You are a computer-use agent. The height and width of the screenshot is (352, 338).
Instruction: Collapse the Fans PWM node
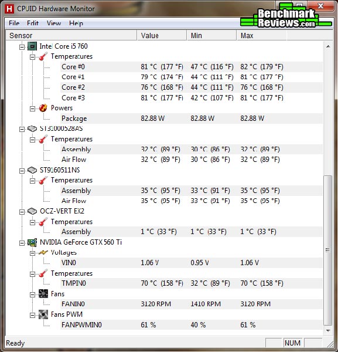click(33, 315)
